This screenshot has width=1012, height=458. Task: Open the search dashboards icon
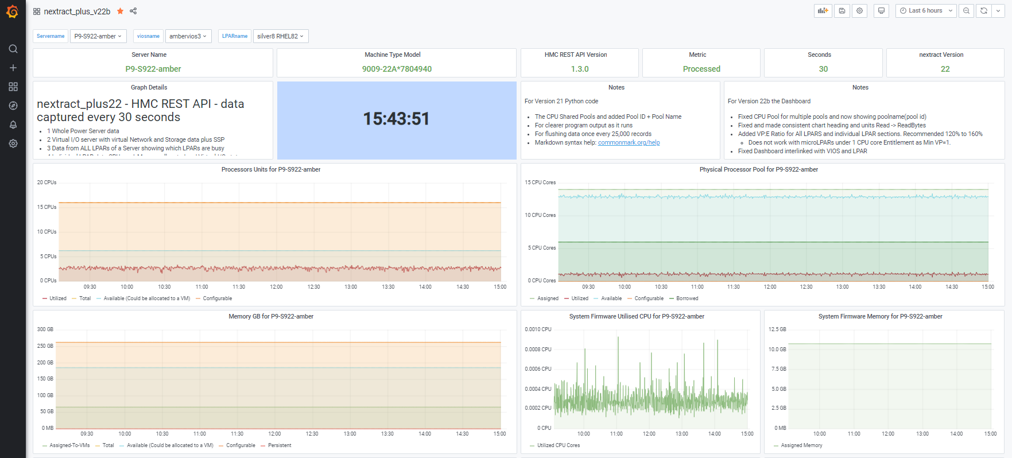click(13, 49)
